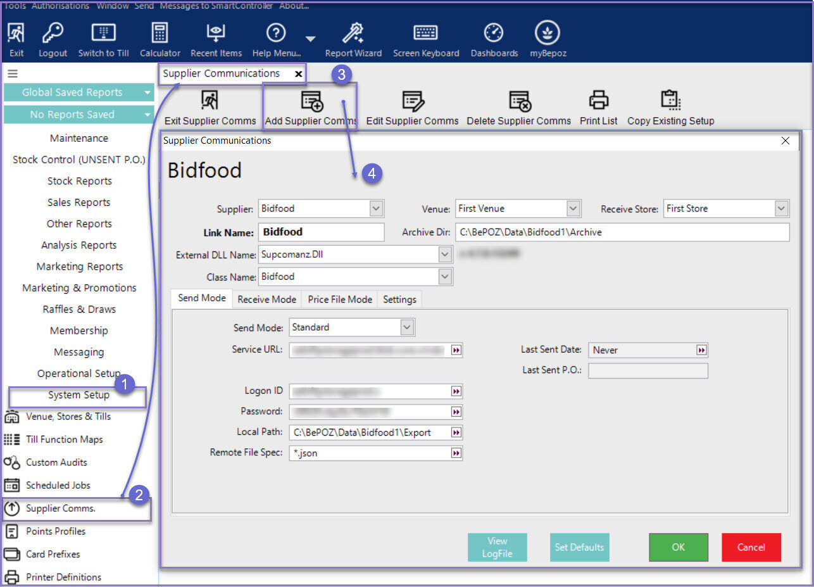
Task: Click Exit Supplier Comms
Action: [x=210, y=108]
